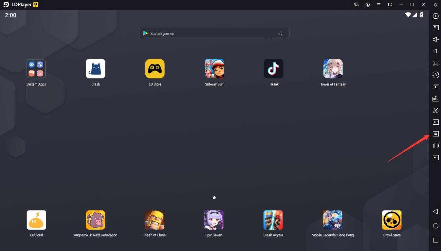
Task: Click the Android Back triangle button
Action: click(435, 211)
